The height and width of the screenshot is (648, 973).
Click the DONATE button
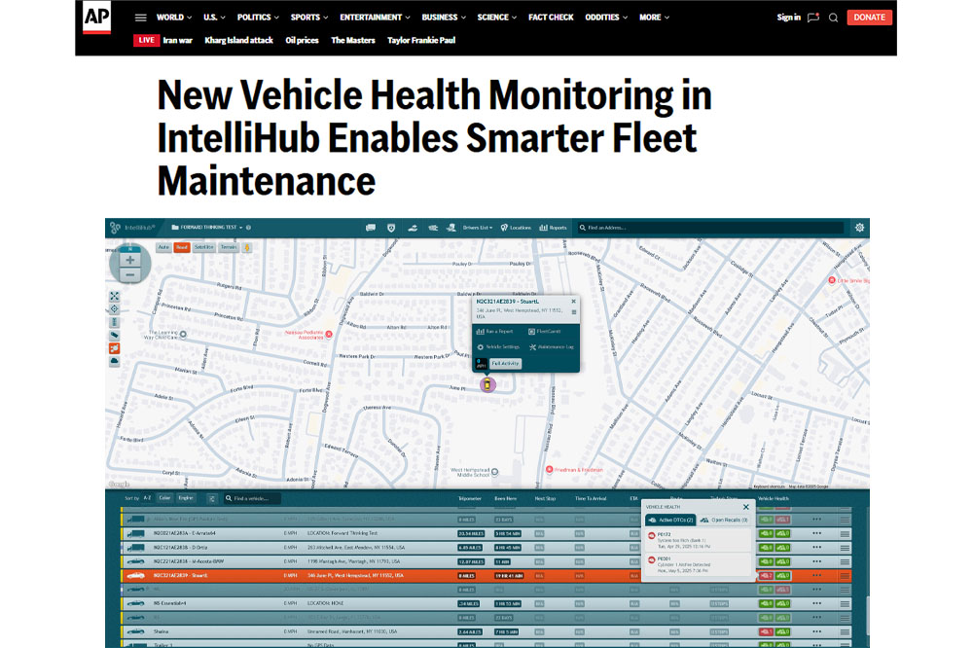(868, 17)
